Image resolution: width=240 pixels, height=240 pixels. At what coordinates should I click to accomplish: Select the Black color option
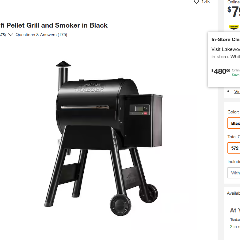pyautogui.click(x=234, y=123)
